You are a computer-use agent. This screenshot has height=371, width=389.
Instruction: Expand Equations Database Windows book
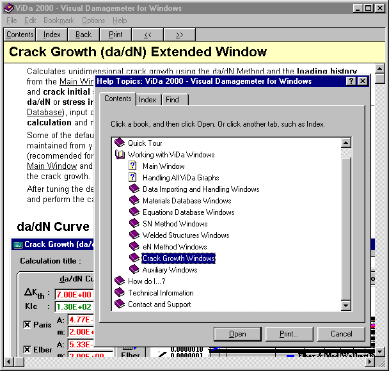tap(189, 212)
